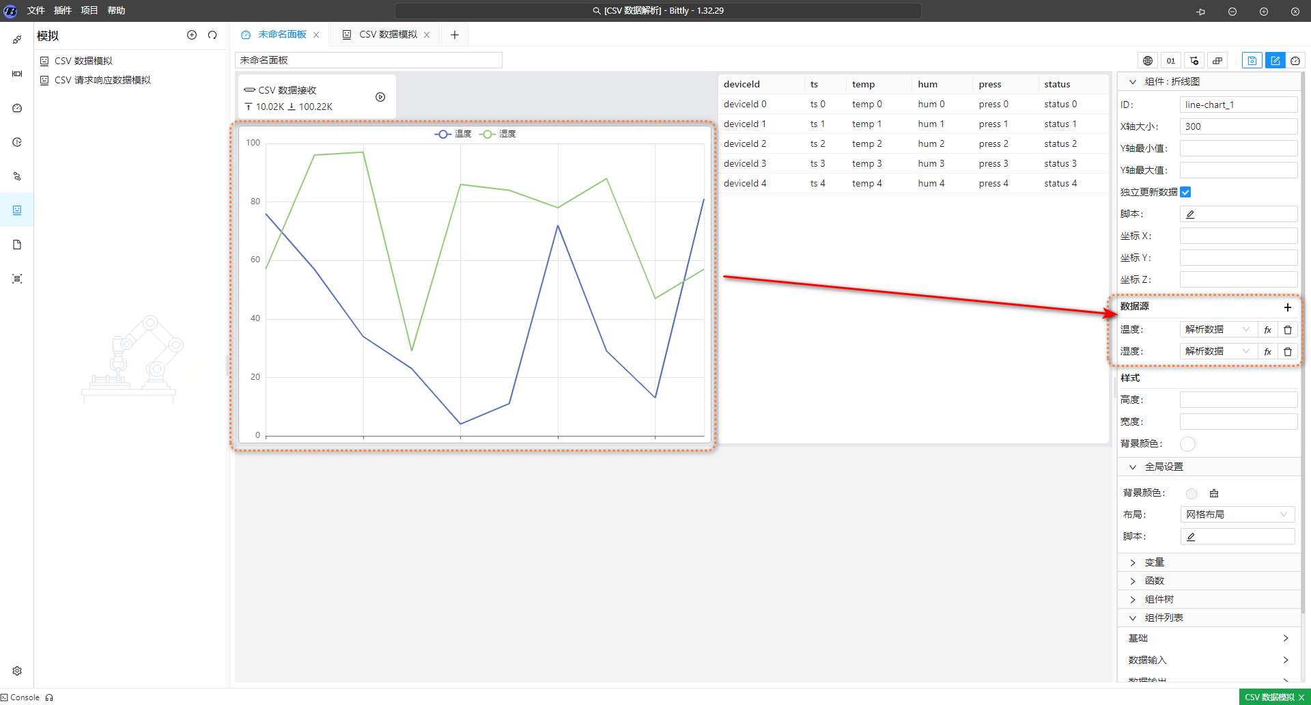Delete the 温度 data source
Image resolution: width=1311 pixels, height=705 pixels.
point(1288,330)
